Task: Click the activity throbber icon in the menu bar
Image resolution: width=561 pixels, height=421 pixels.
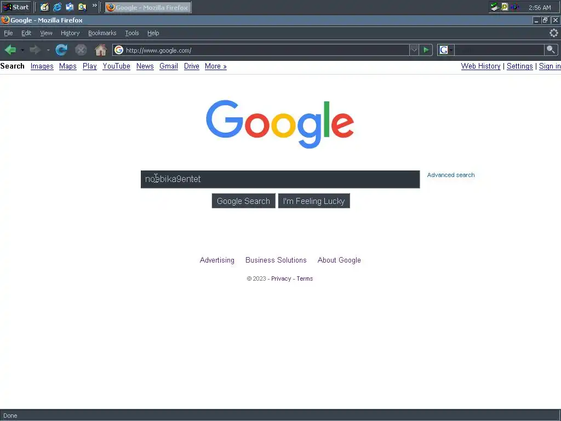Action: (553, 33)
